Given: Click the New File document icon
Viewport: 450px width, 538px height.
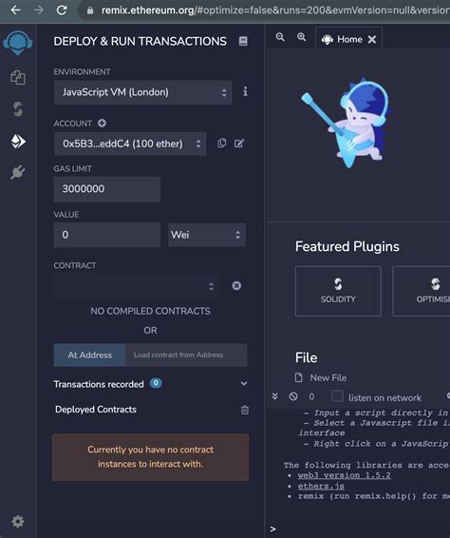Looking at the screenshot, I should click(x=298, y=377).
